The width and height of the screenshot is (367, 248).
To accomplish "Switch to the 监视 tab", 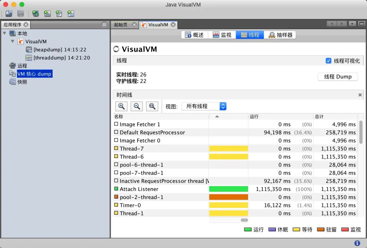I will [x=222, y=35].
